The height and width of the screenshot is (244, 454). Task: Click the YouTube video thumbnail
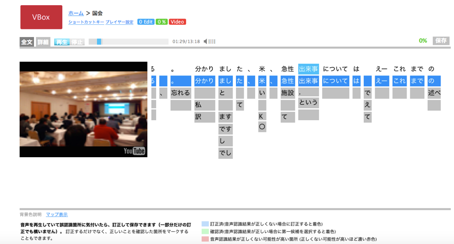[x=83, y=109]
